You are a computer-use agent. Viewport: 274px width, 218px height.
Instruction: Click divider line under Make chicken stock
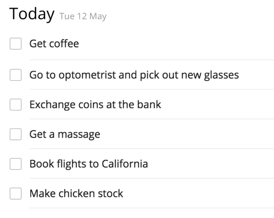[152, 208]
